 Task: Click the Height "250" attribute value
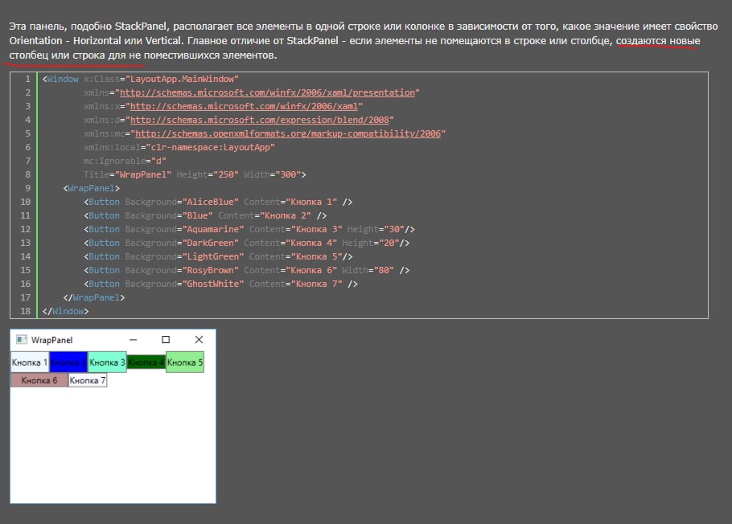[x=226, y=174]
